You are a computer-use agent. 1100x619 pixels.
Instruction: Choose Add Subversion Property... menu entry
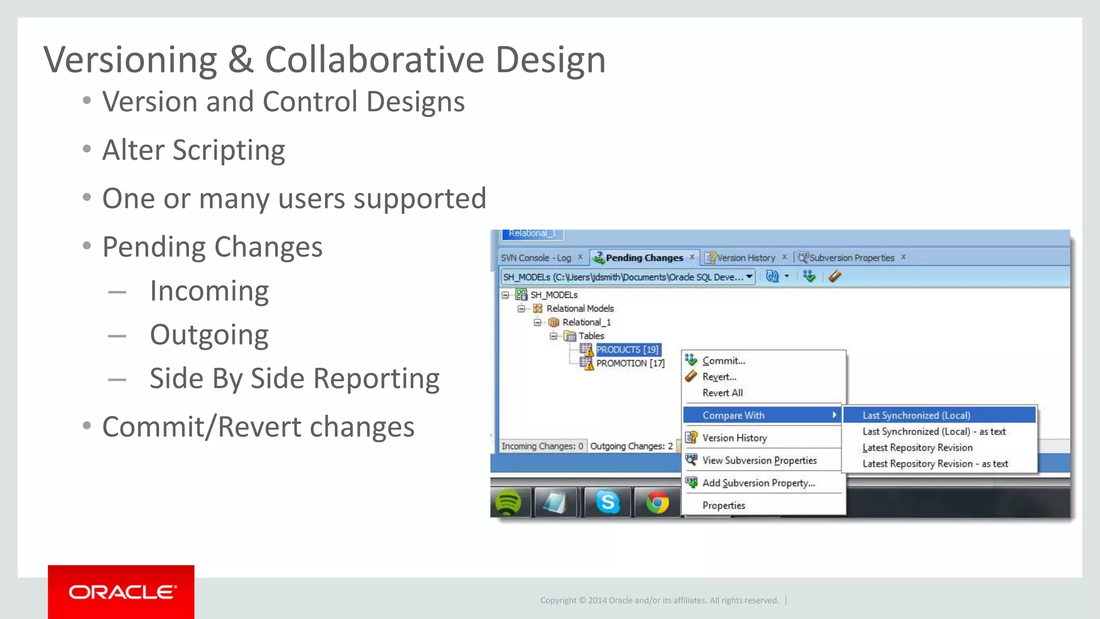point(763,483)
